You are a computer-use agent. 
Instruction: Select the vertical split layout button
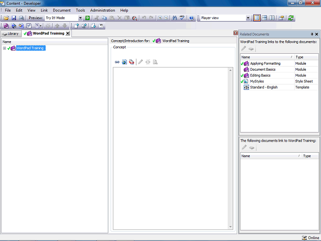tap(272, 18)
